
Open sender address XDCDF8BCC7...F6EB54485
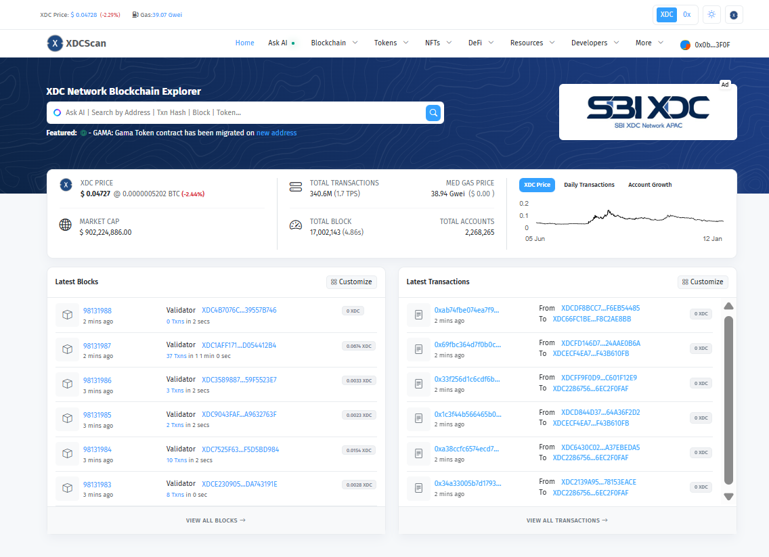click(600, 309)
